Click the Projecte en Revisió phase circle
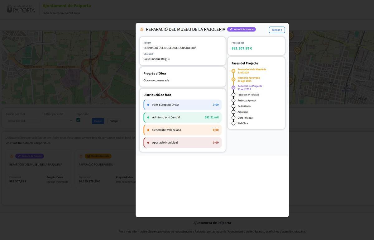Viewport: 374px width, 240px height. tap(233, 95)
